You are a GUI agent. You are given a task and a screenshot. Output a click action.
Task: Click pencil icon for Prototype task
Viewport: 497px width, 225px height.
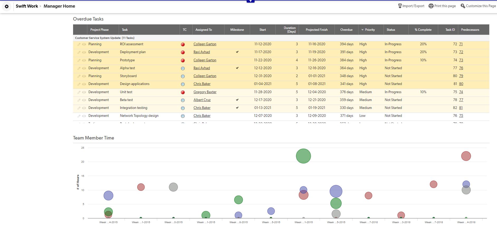[x=79, y=61]
